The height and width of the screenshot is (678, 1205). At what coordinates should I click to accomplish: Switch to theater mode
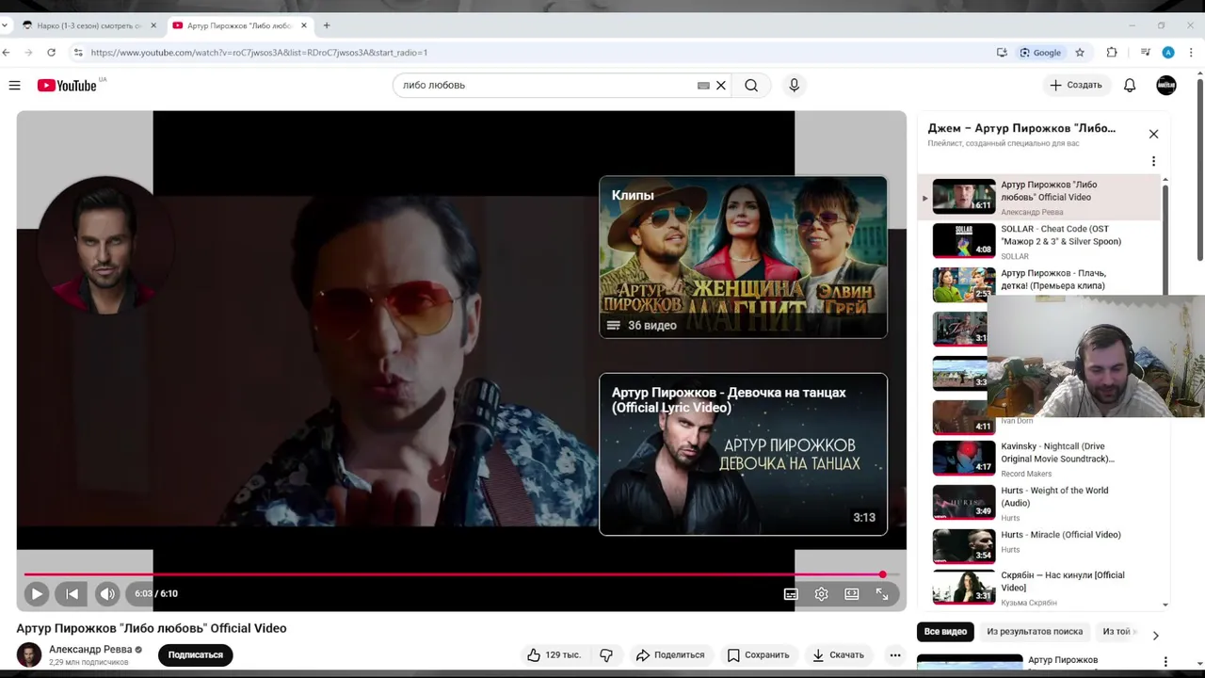[852, 594]
